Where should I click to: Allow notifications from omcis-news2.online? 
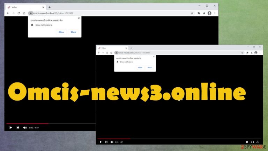coord(61,32)
